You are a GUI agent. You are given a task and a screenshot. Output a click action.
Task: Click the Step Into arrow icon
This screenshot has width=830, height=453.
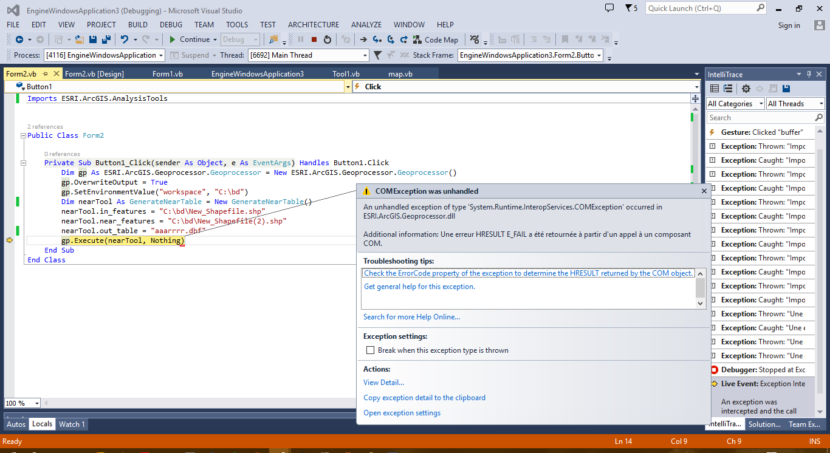[377, 39]
